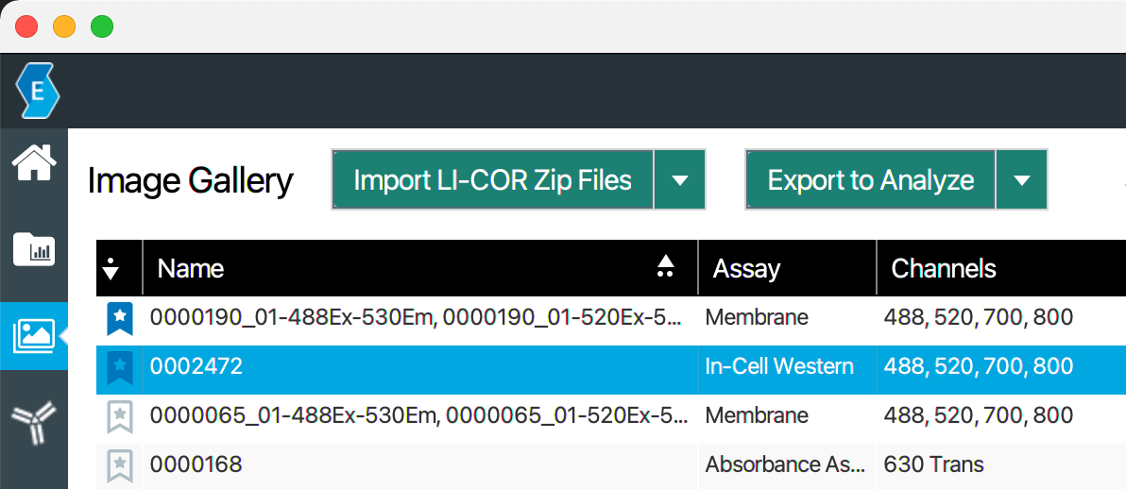The height and width of the screenshot is (489, 1126).
Task: Expand the Export to Analyze dropdown arrow
Action: 1022,179
